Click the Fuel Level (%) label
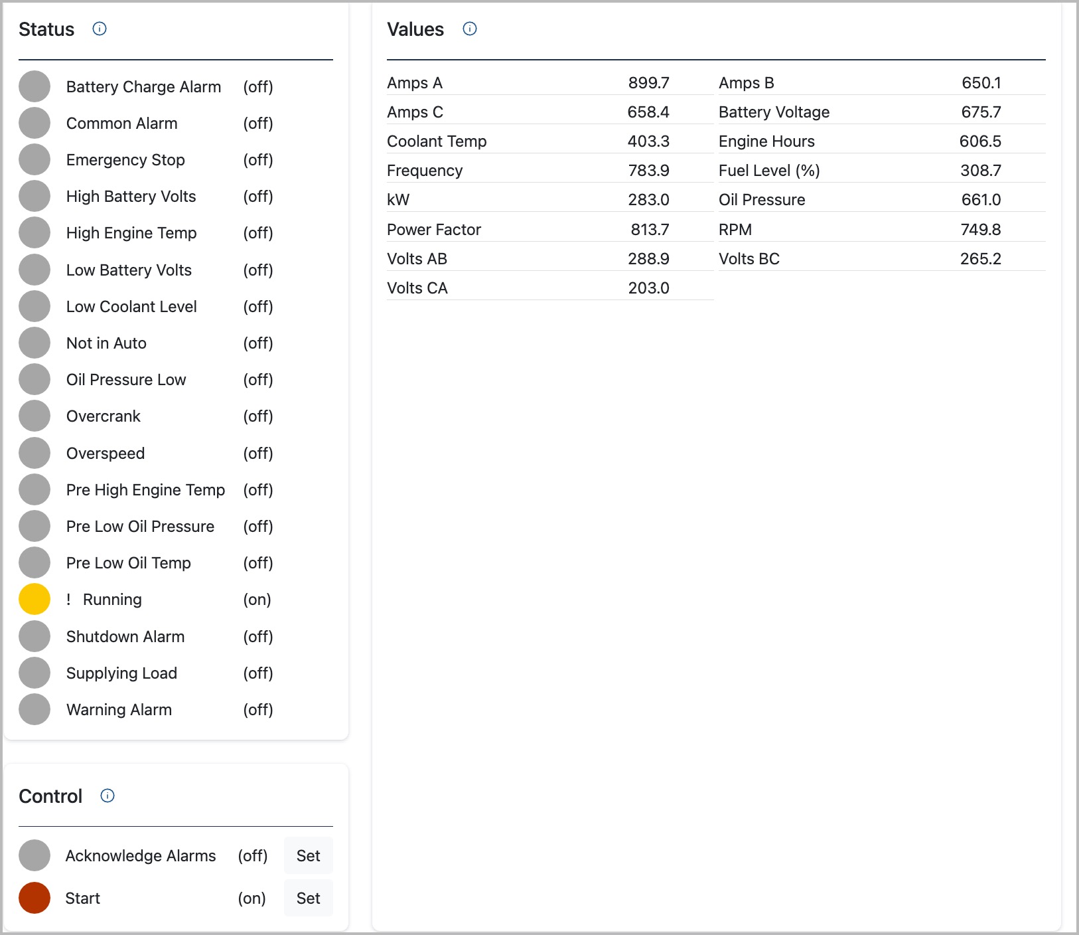Screen dimensions: 1079x935 tap(769, 170)
